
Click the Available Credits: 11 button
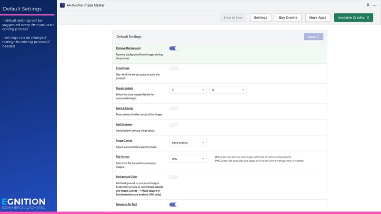tap(353, 18)
